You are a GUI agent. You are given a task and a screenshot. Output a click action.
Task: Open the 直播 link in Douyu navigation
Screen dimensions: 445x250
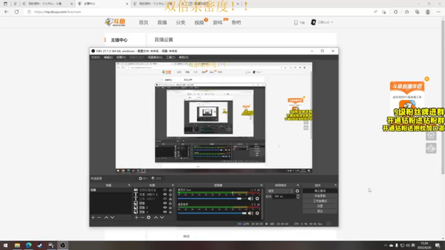click(x=162, y=22)
